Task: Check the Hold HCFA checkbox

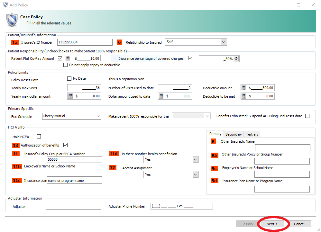Action: [x=39, y=137]
